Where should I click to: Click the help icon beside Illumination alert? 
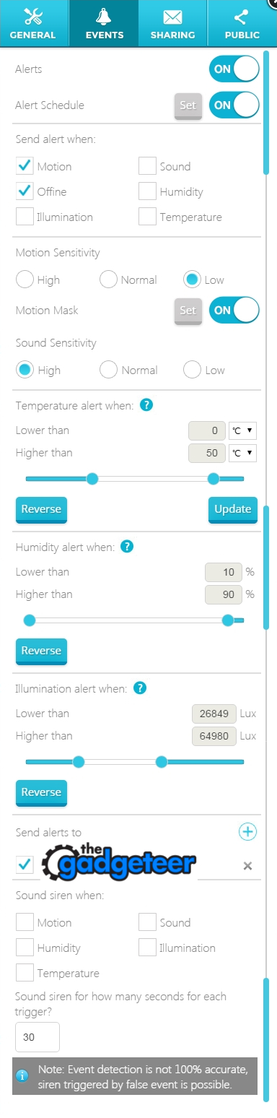pos(141,688)
